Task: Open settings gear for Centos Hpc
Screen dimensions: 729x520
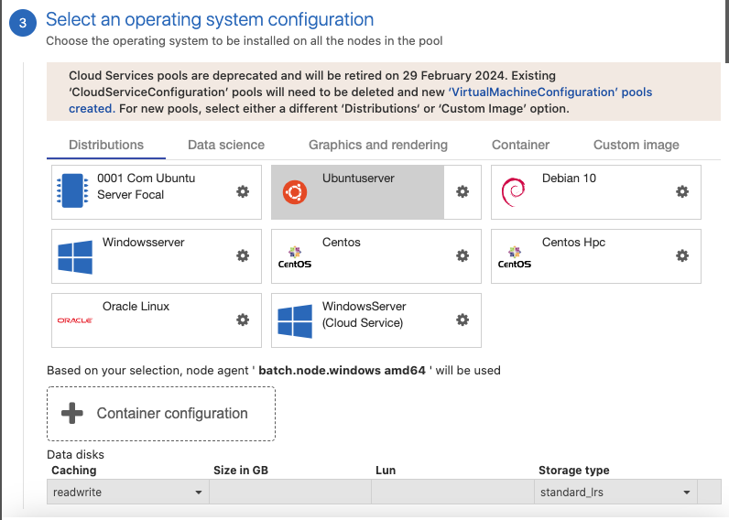Action: click(682, 255)
